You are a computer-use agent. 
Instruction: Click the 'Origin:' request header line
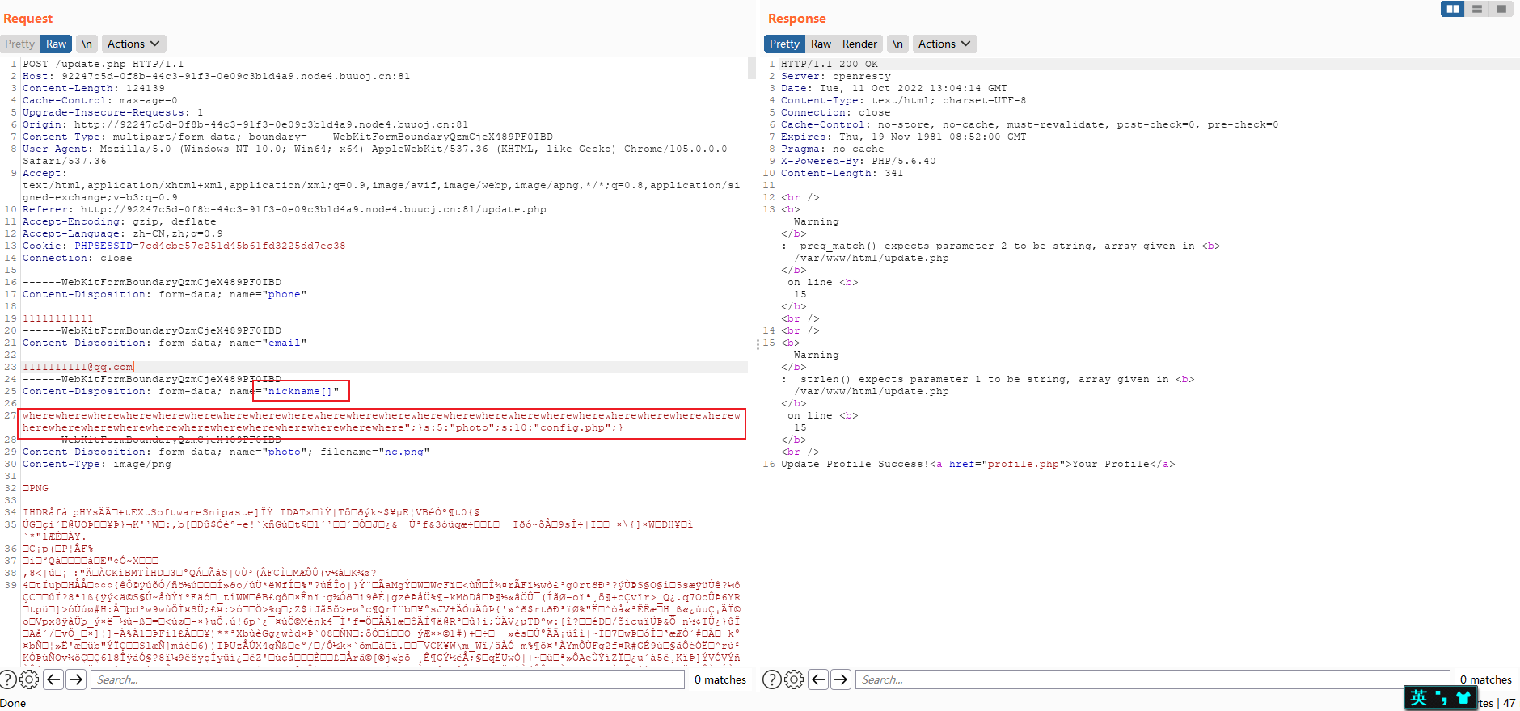click(245, 124)
